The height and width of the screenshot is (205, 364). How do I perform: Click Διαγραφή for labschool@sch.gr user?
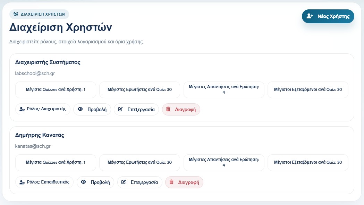point(181,109)
